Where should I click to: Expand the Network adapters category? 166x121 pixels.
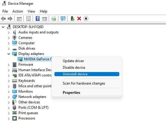[x=9, y=97]
